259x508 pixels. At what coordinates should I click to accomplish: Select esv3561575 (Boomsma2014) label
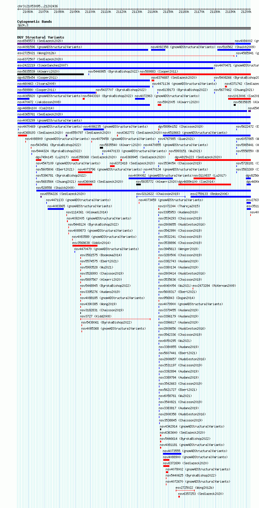(101, 255)
